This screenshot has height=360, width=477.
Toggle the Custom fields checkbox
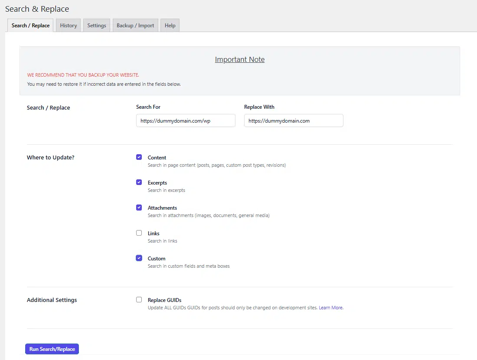coord(139,258)
